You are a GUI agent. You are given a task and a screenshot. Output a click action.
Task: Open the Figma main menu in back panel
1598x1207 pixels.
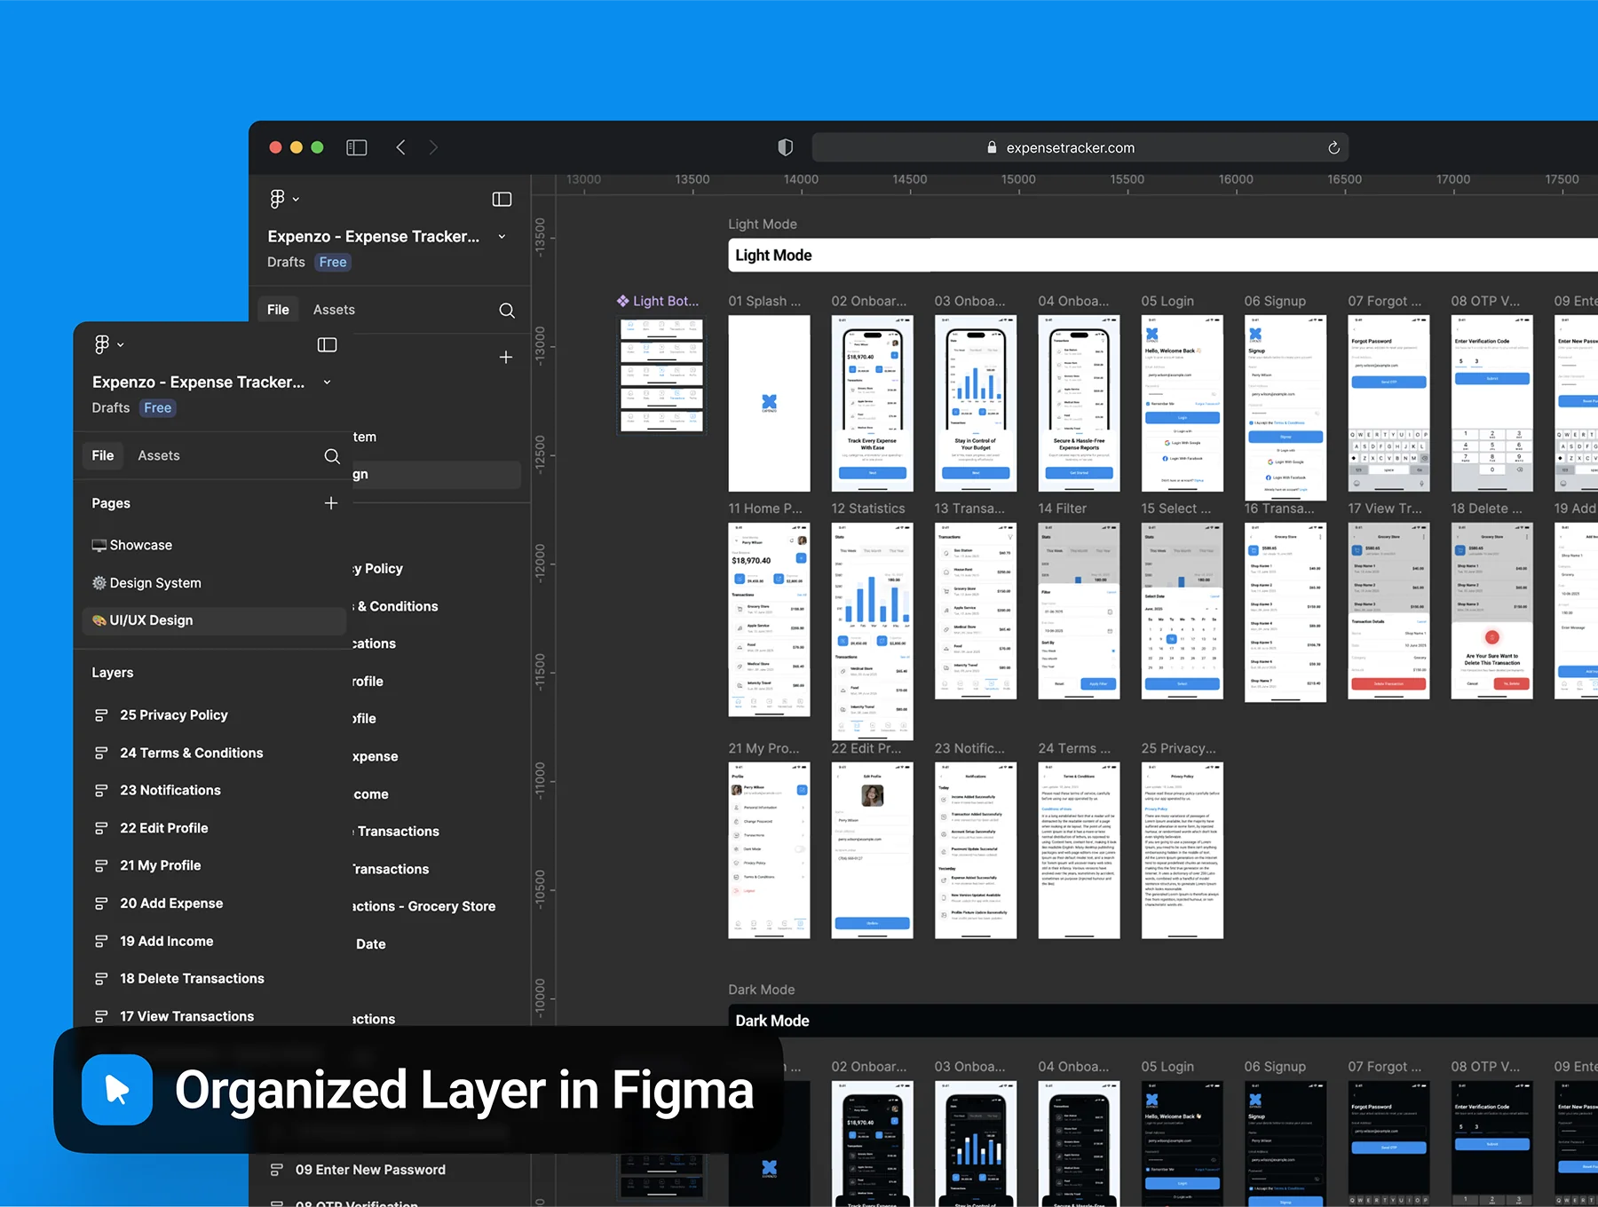click(284, 199)
